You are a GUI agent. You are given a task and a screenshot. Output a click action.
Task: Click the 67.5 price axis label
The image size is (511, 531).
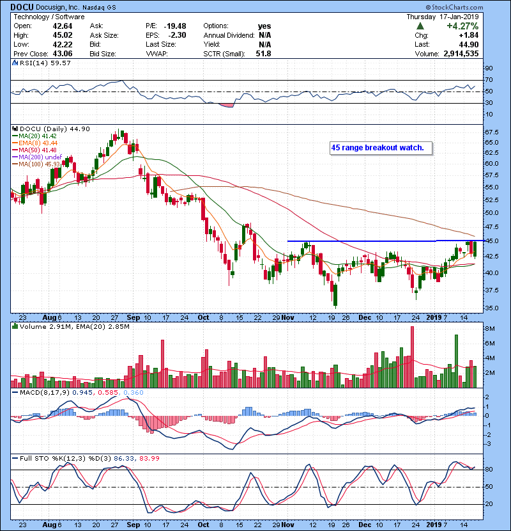click(x=492, y=132)
